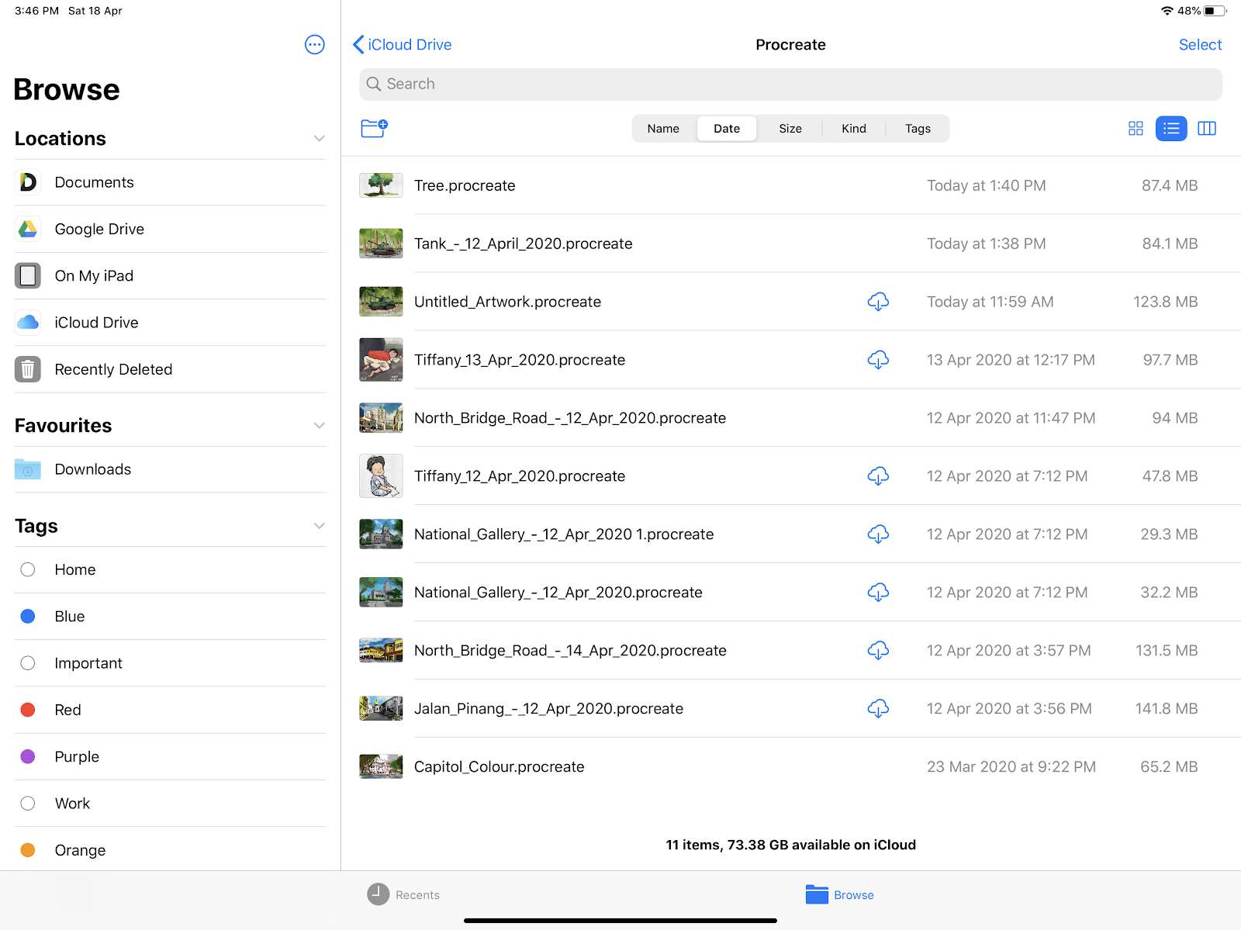Open the Recents tab label
The image size is (1241, 930).
(417, 895)
